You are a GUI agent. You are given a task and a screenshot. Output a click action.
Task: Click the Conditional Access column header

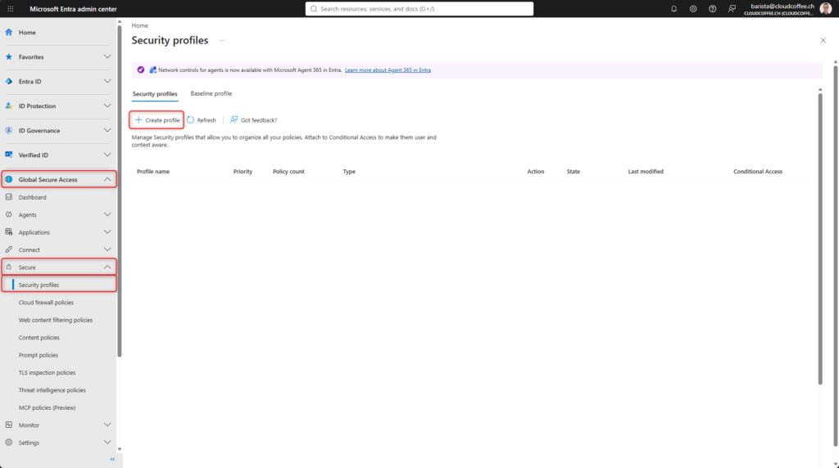point(758,172)
